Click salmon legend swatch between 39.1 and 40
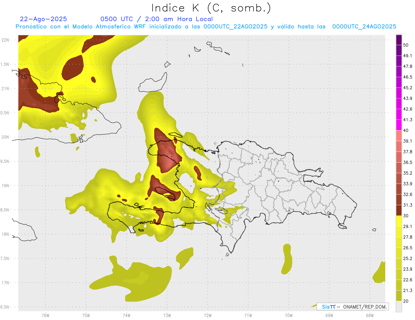415x320 pixels. (x=399, y=136)
